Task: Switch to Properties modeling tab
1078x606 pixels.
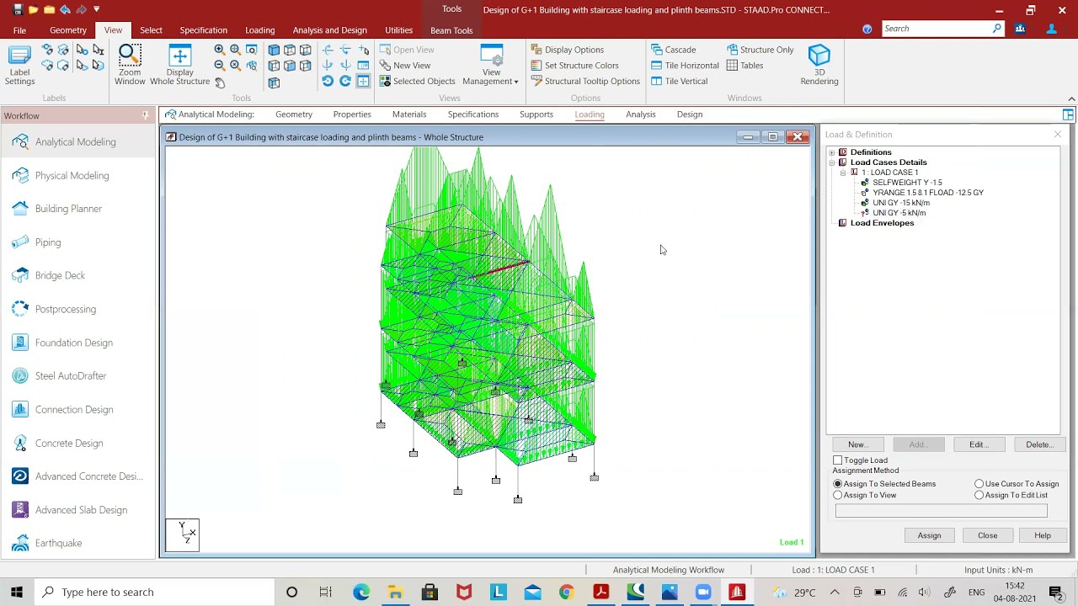Action: coord(352,114)
